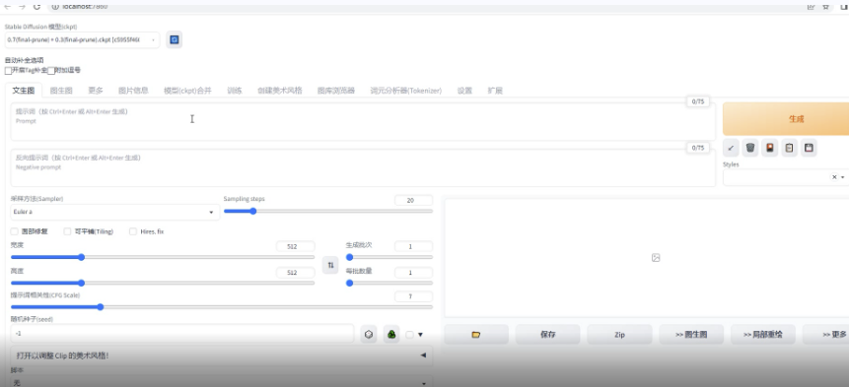
Task: Go to the 模型(ckpt)合并 tab
Action: 187,91
